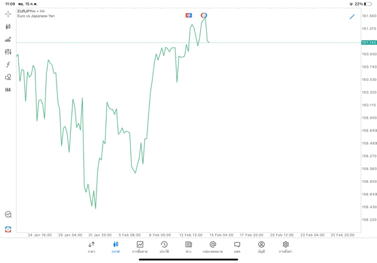
Task: Change chart type via candlestick icon
Action: pyautogui.click(x=8, y=26)
